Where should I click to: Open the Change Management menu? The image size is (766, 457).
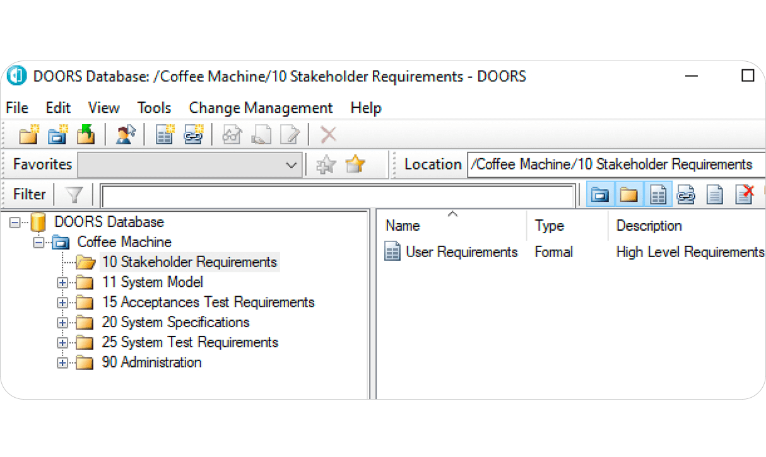pos(260,108)
